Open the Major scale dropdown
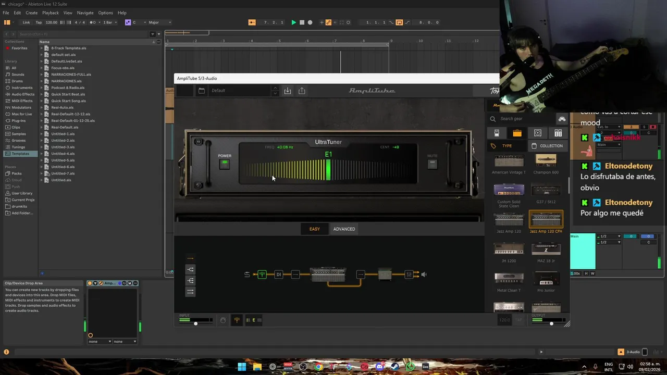667x375 pixels. click(x=159, y=22)
